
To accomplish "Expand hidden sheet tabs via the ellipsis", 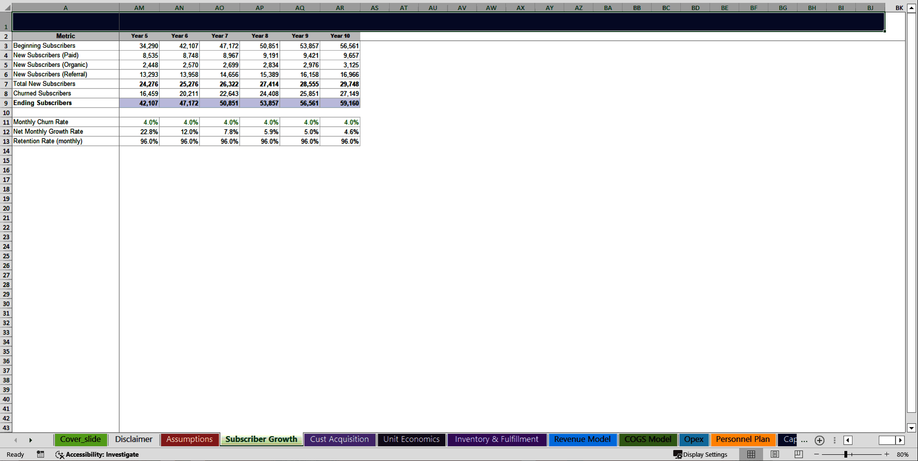I will (804, 442).
